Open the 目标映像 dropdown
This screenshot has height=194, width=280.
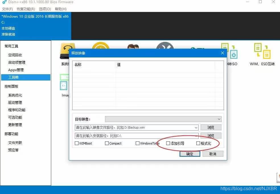(163, 119)
